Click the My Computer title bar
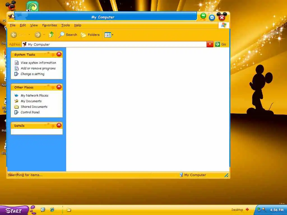This screenshot has height=215, width=287. tap(105, 16)
